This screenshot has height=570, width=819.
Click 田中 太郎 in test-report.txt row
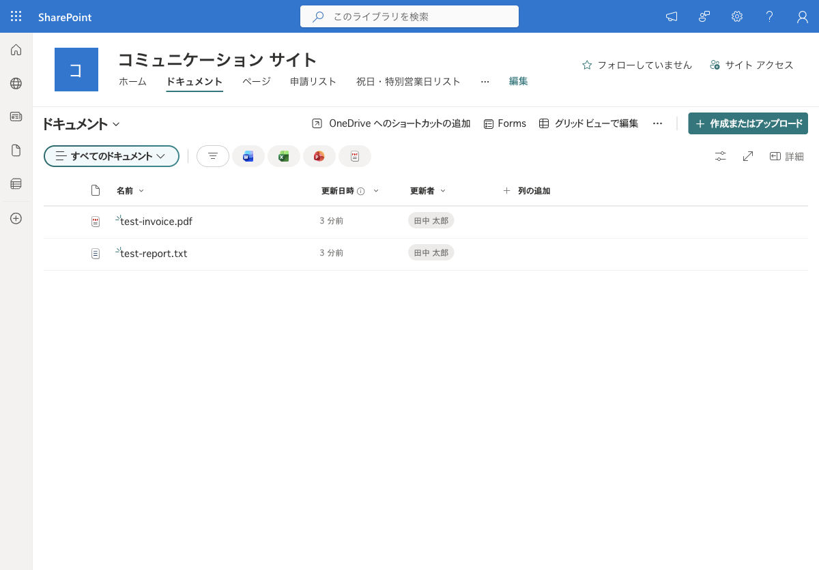[x=431, y=253]
